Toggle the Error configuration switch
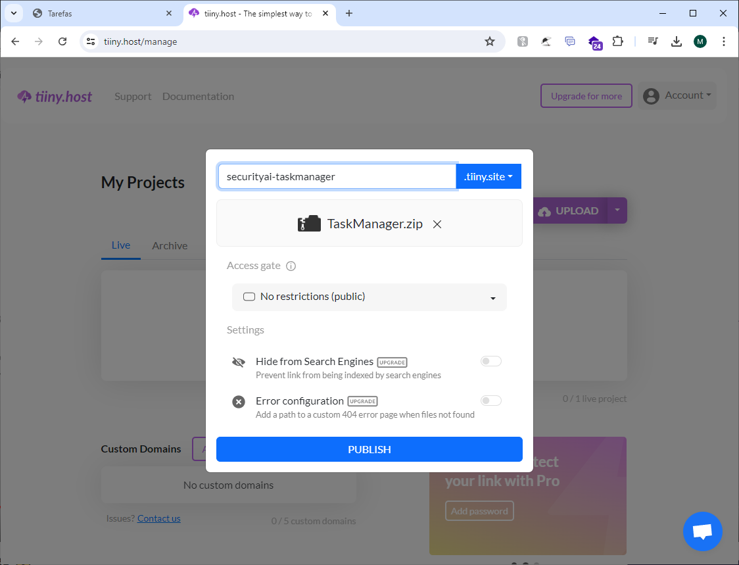 [x=490, y=401]
